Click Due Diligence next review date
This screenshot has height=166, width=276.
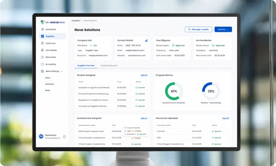pyautogui.click(x=179, y=55)
